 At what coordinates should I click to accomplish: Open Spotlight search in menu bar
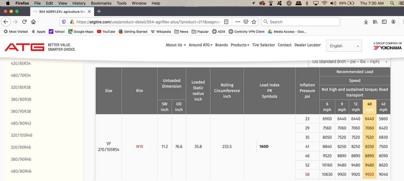click(x=392, y=3)
